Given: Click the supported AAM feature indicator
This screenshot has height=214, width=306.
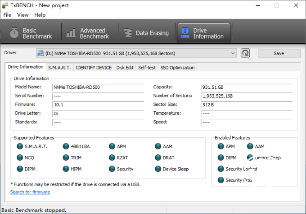Looking at the screenshot, I should click(158, 146).
